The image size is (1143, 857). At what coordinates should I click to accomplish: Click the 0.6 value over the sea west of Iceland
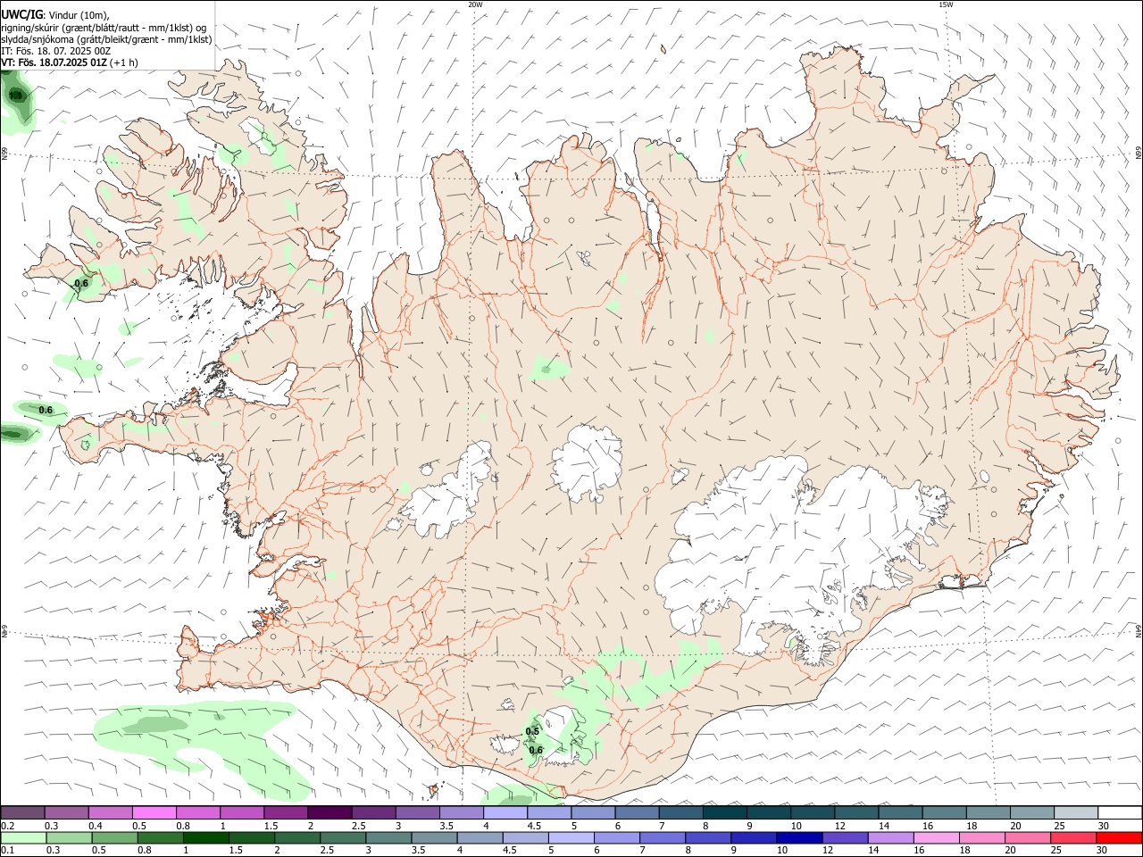click(46, 410)
